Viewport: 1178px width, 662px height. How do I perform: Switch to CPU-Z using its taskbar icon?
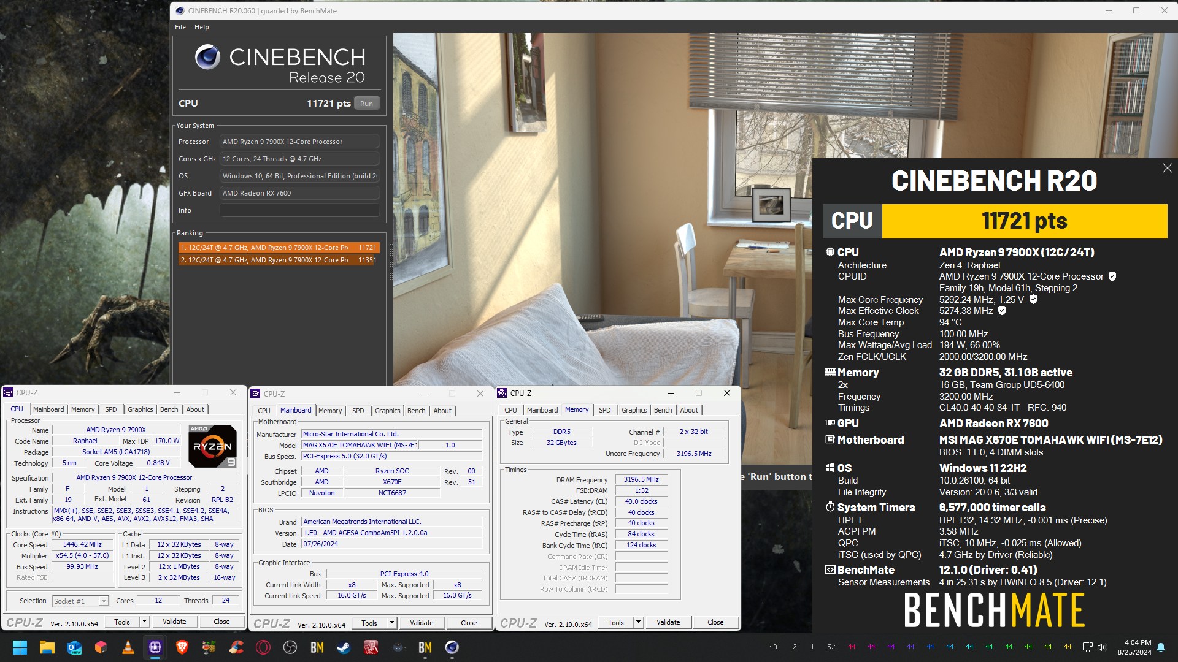click(155, 647)
